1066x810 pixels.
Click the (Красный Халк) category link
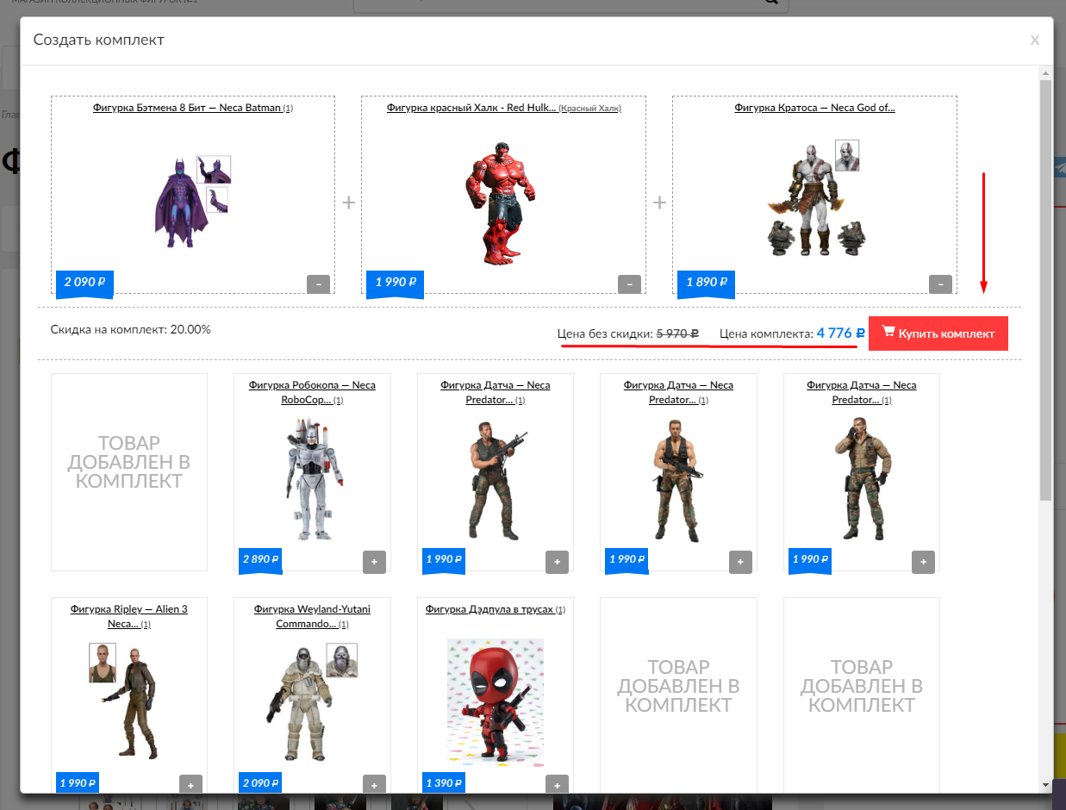(x=589, y=109)
